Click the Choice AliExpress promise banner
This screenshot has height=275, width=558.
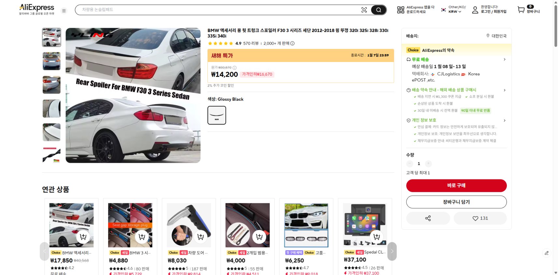coord(456,50)
